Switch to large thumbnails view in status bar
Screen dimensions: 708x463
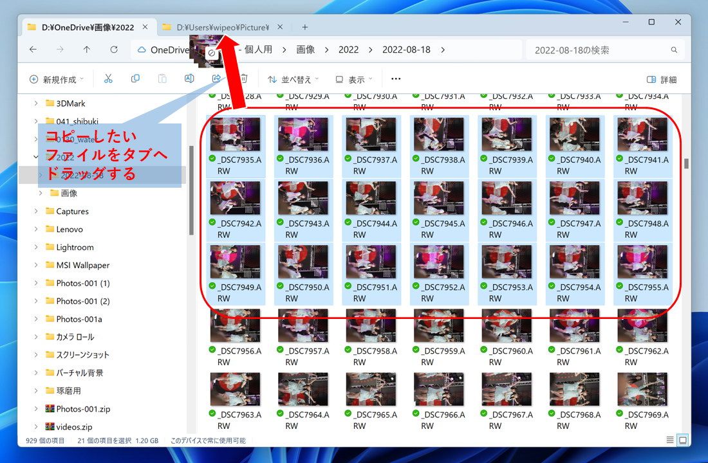pos(683,440)
